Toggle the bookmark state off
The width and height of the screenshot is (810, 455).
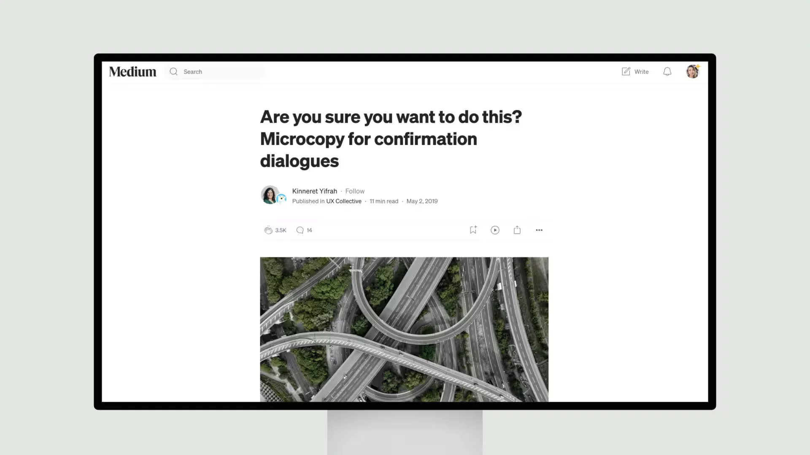pyautogui.click(x=473, y=230)
